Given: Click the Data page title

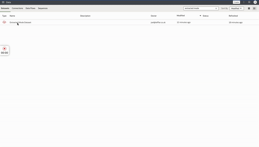Looking at the screenshot, I should [x=8, y=2].
